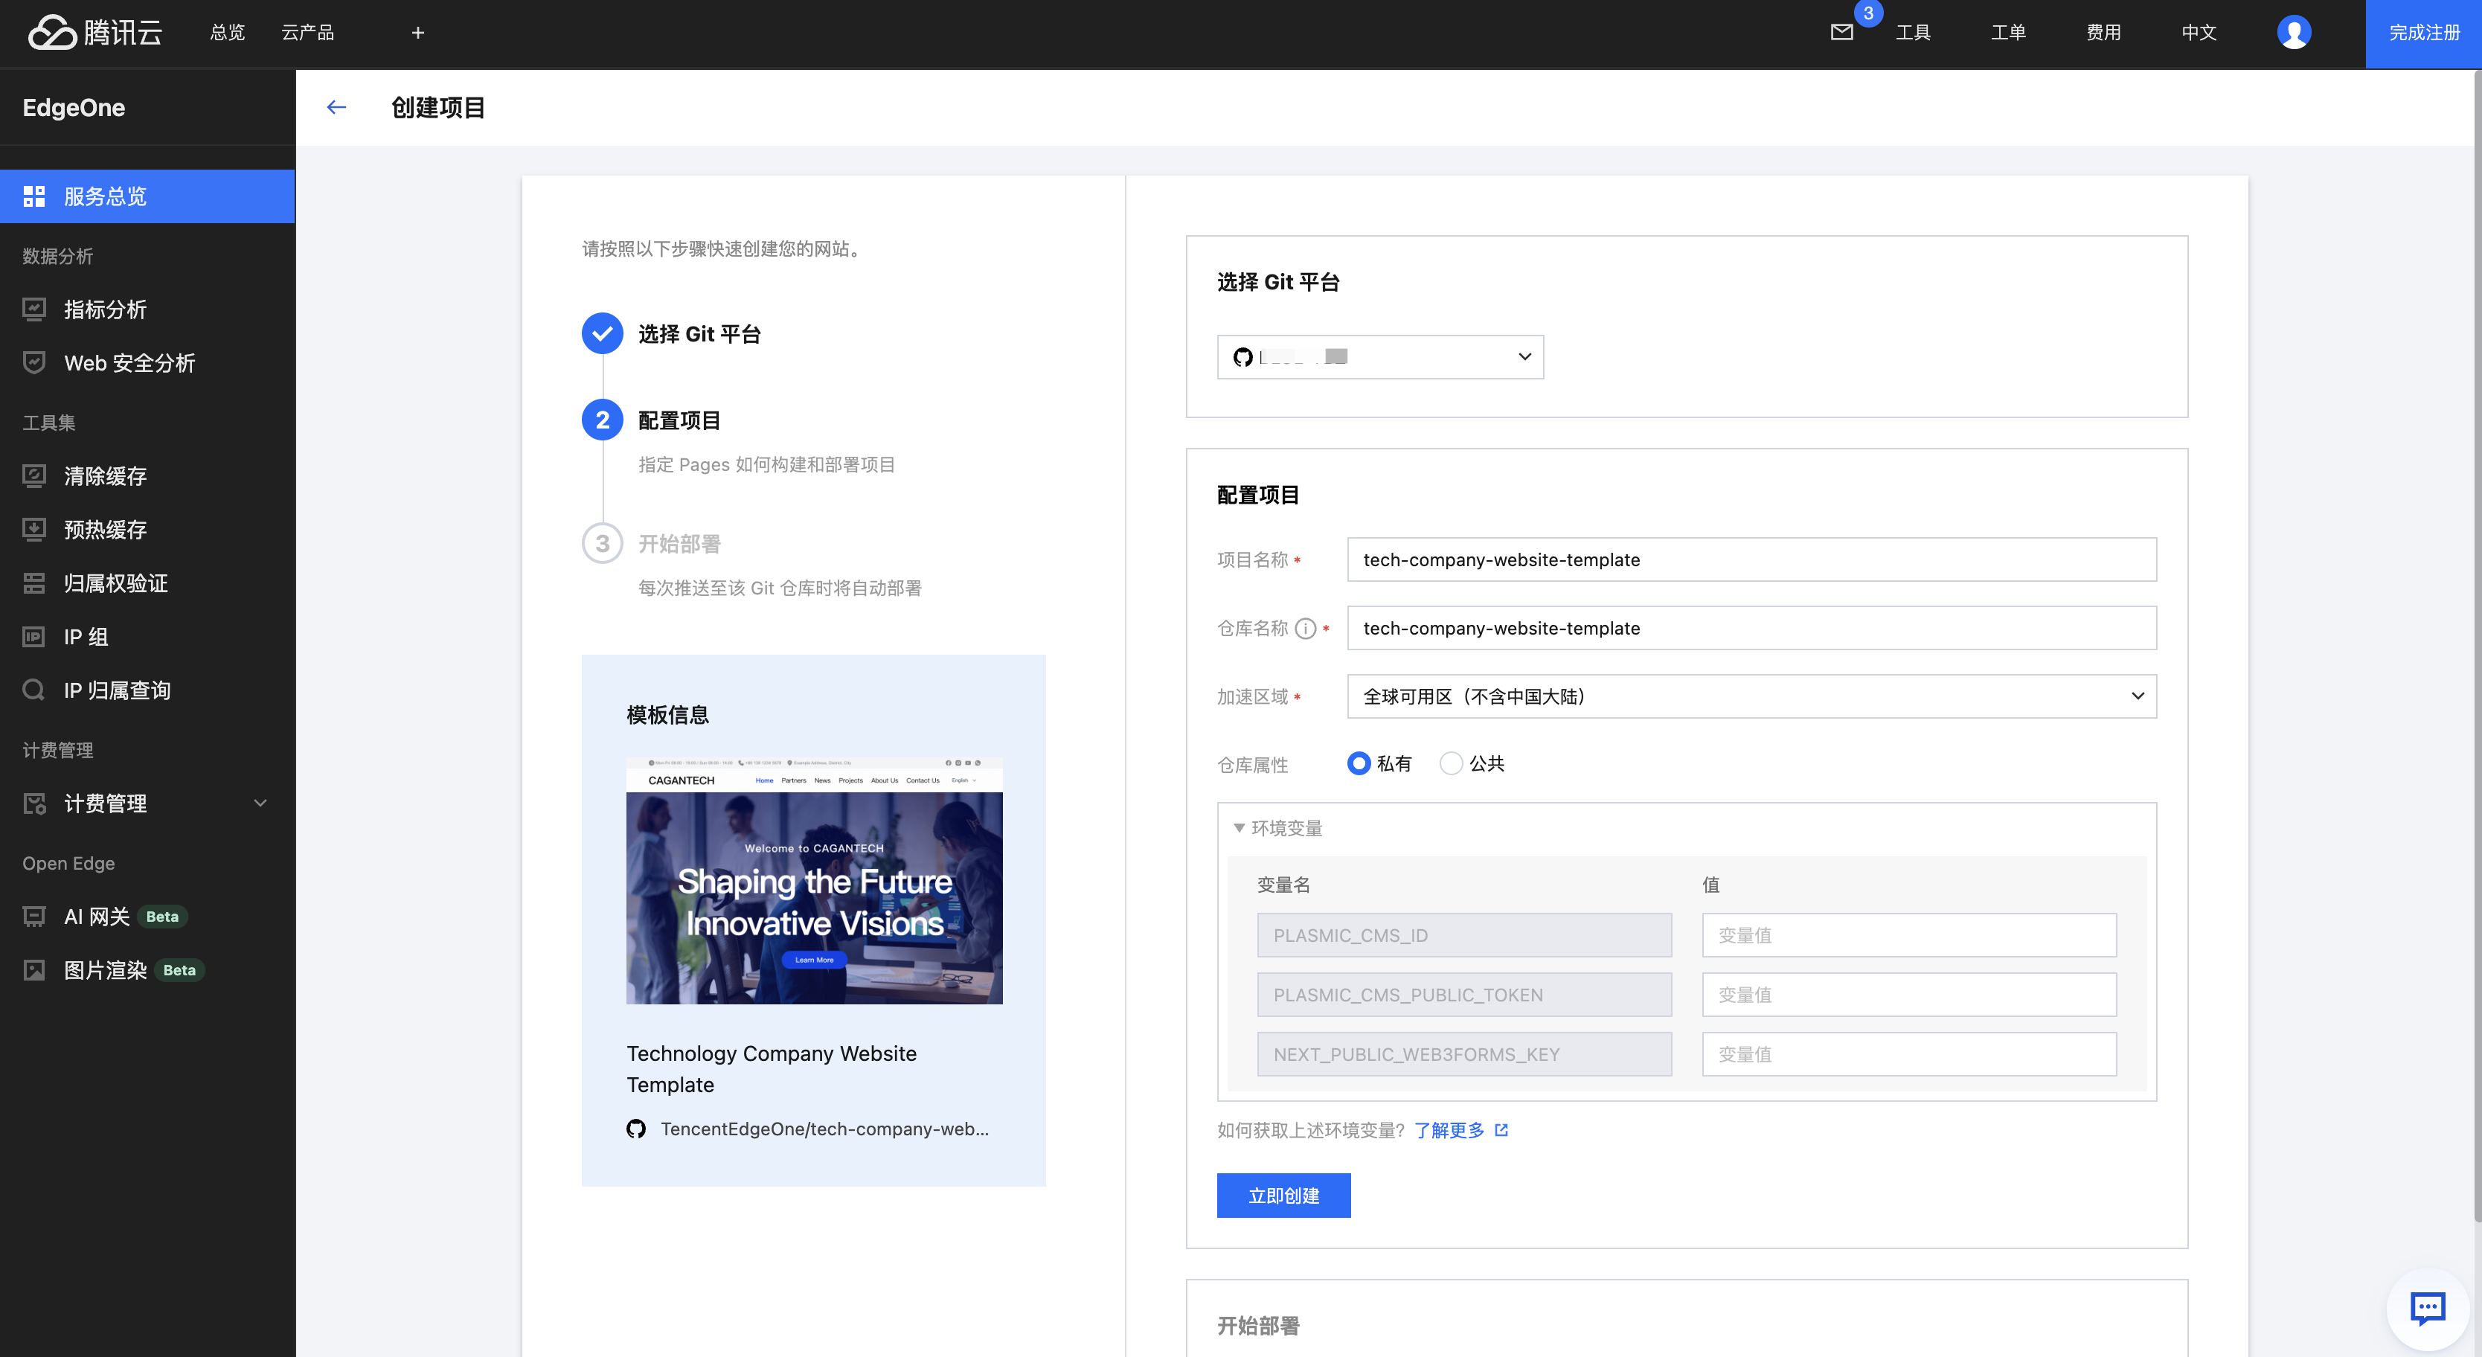The height and width of the screenshot is (1357, 2482).
Task: Open the Git account dropdown
Action: pos(1379,356)
